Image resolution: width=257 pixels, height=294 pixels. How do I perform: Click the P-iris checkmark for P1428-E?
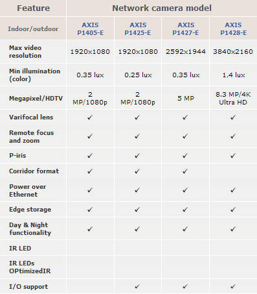(x=233, y=156)
